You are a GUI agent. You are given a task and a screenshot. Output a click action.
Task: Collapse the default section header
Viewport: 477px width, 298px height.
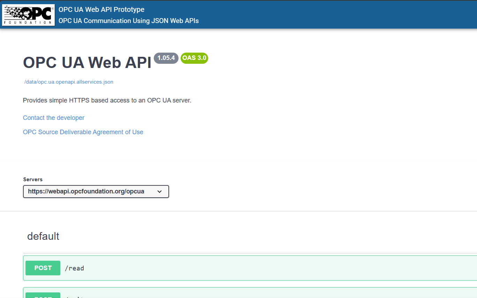43,236
